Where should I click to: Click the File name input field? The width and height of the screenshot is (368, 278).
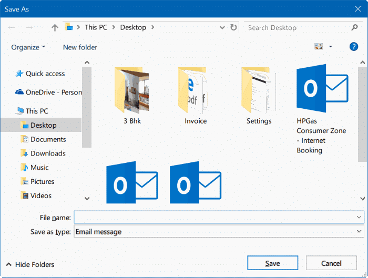pyautogui.click(x=219, y=217)
